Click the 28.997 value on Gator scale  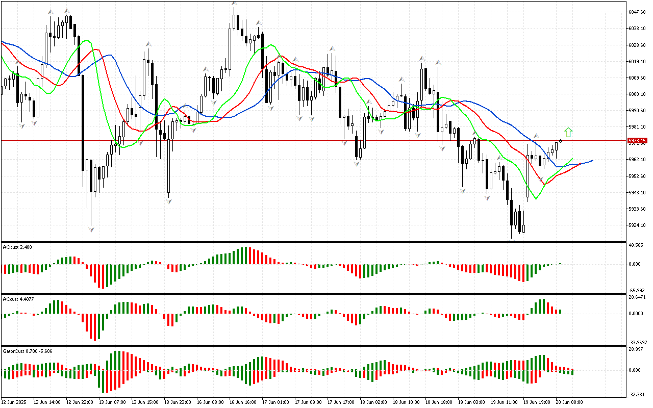click(636, 349)
